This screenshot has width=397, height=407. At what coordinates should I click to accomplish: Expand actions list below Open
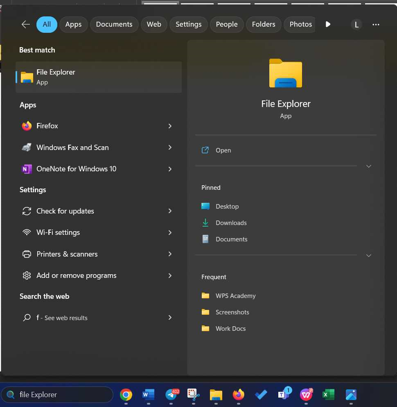tap(368, 166)
